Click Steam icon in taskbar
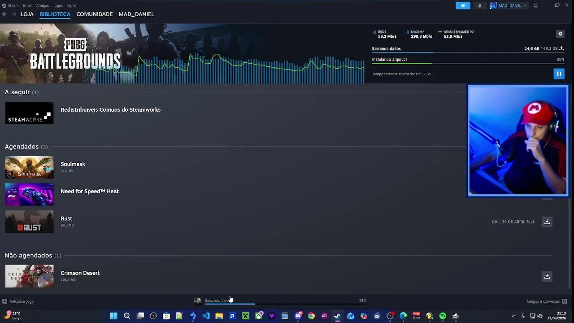This screenshot has width=574, height=323. (337, 316)
